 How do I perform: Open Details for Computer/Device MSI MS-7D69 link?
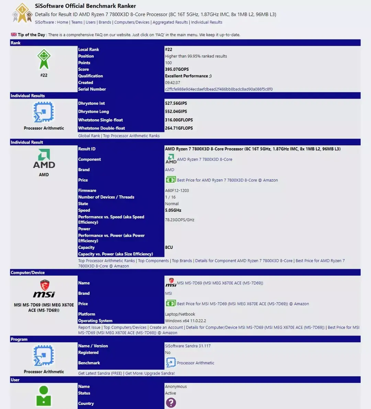pyautogui.click(x=255, y=327)
